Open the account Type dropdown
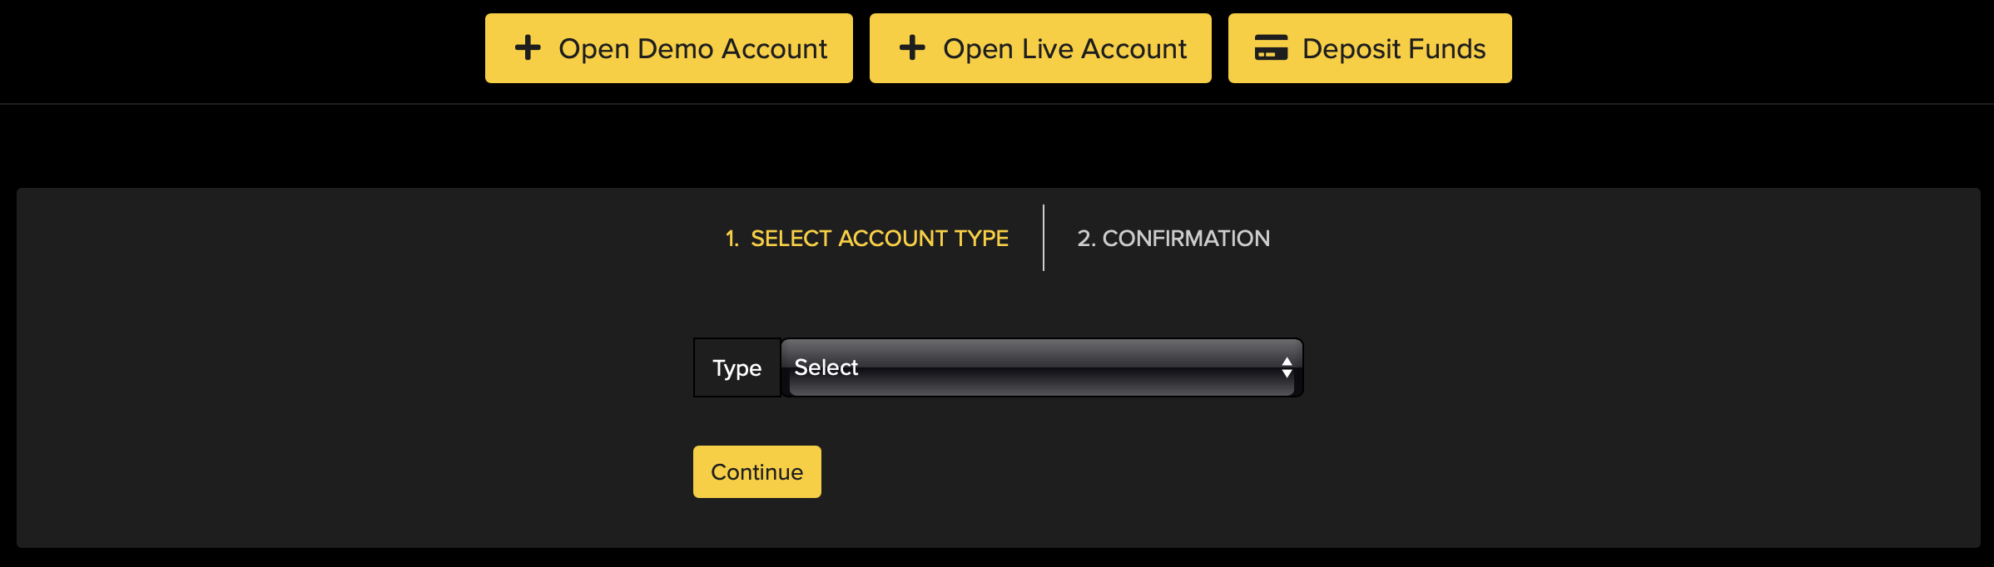This screenshot has height=567, width=1994. tap(1041, 367)
